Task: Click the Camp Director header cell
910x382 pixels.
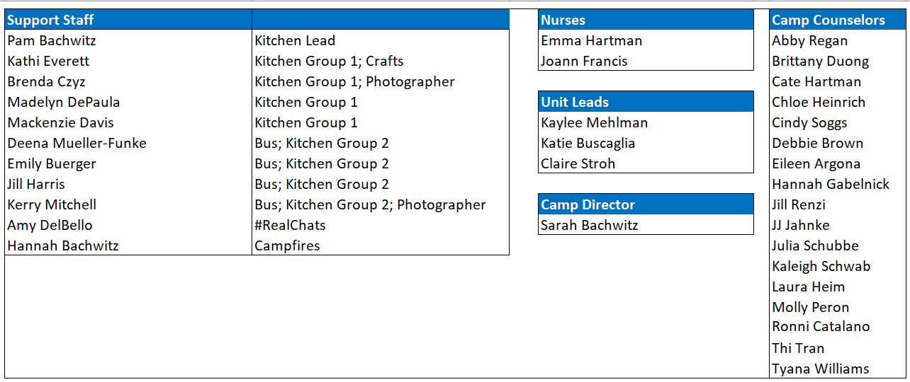Action: coord(646,204)
